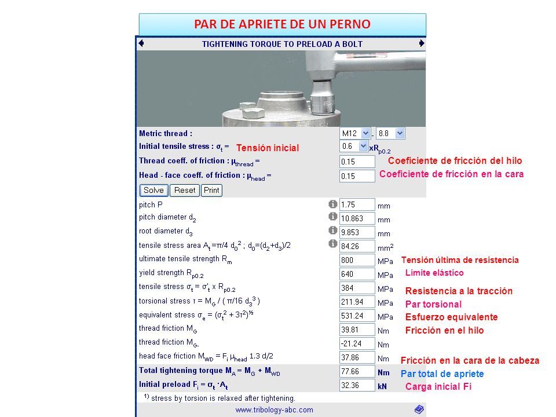
Task: Show info for pitch P
Action: tap(332, 204)
